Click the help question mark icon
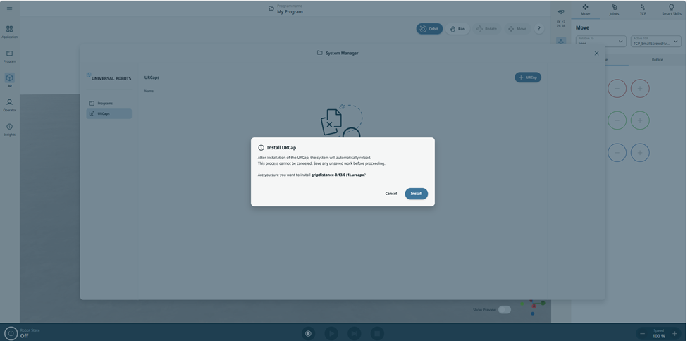Viewport: 690px width, 343px height. coord(539,29)
